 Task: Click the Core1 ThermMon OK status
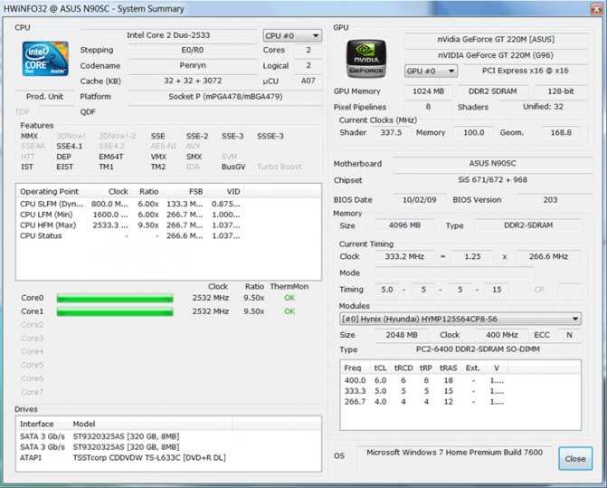pos(289,311)
